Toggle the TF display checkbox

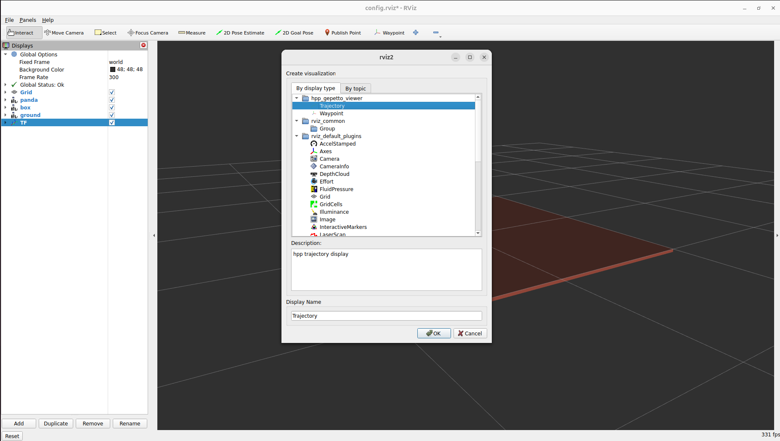(112, 122)
